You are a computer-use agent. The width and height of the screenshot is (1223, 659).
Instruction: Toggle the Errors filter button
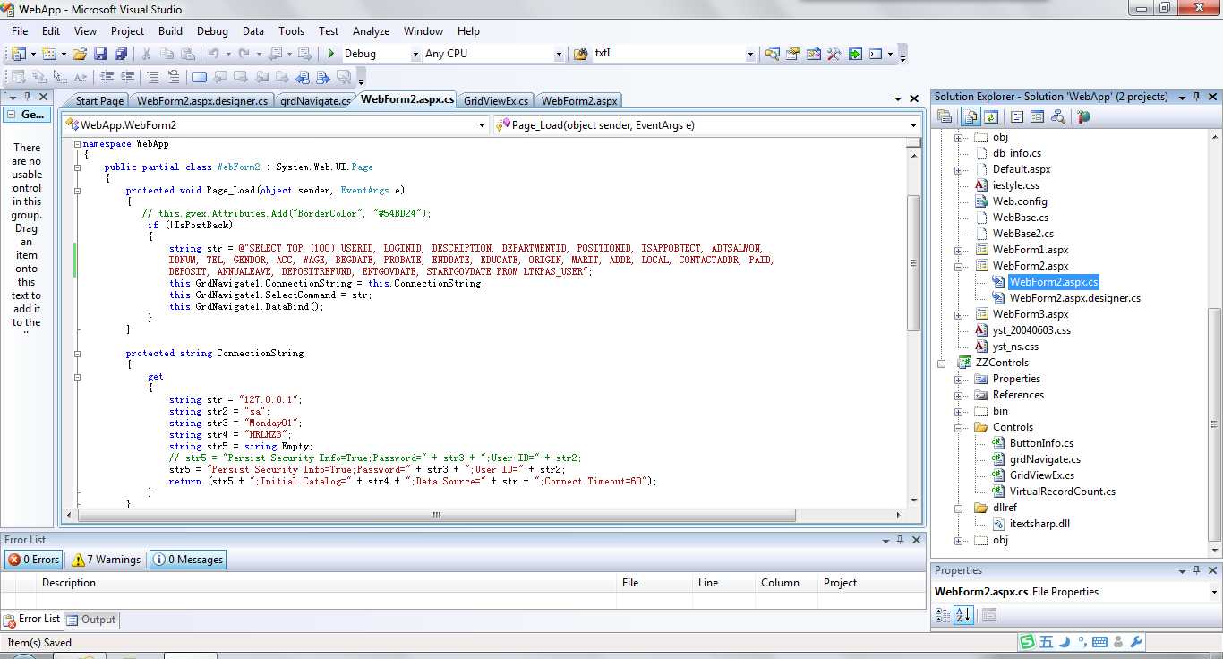click(x=33, y=560)
